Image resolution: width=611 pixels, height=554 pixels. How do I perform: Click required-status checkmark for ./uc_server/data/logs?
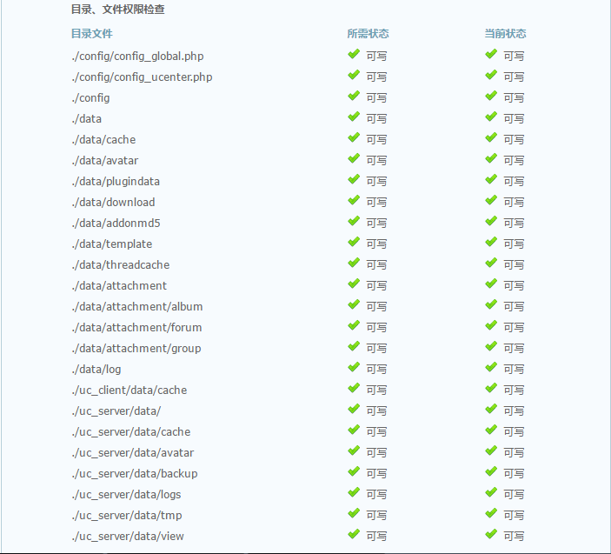coord(354,492)
